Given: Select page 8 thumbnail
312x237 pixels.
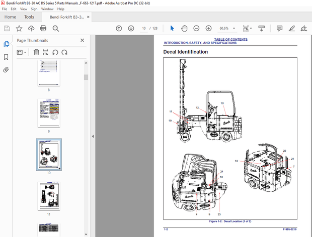Looking at the screenshot, I should pos(49,73).
